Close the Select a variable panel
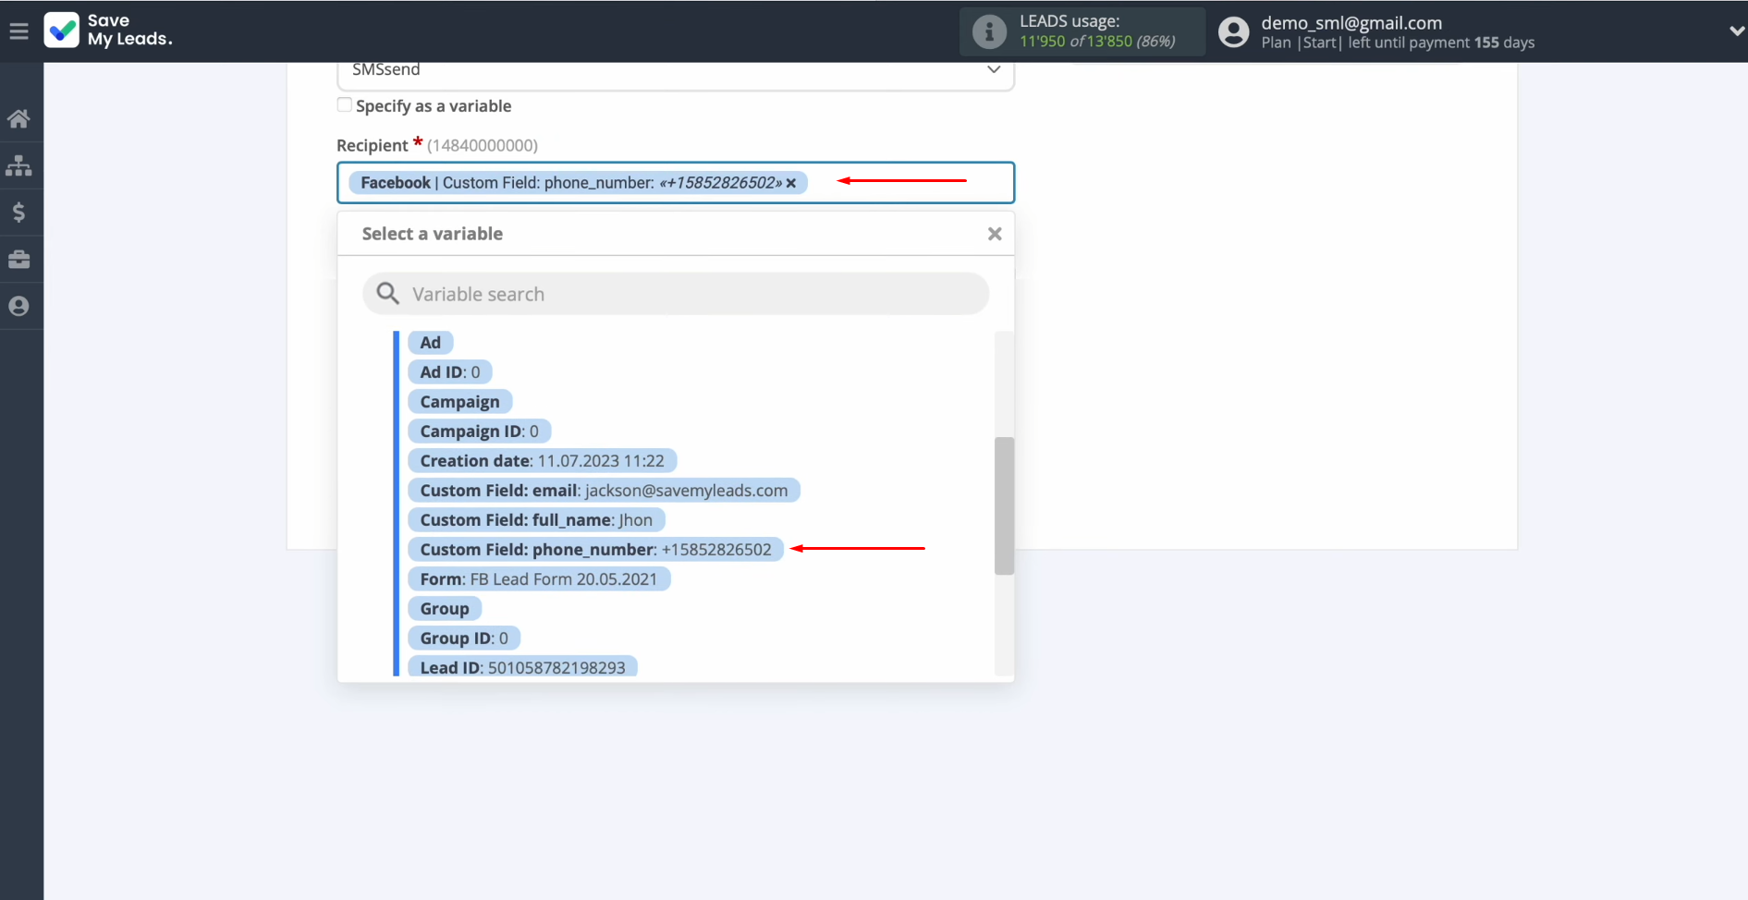 pos(995,234)
